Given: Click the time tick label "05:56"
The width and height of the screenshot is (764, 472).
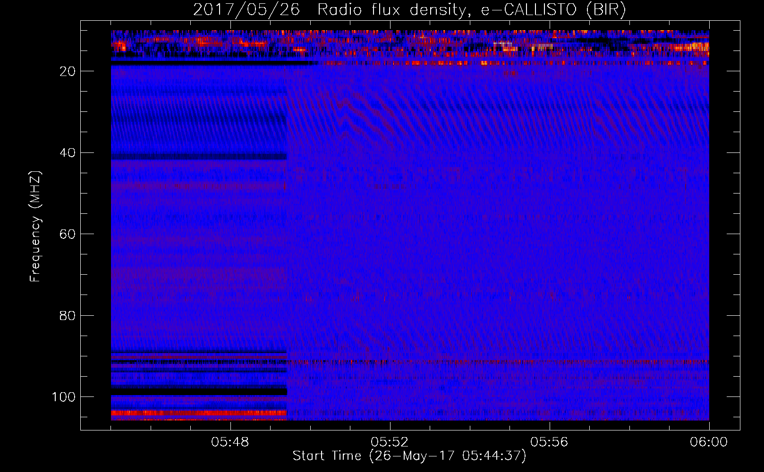Looking at the screenshot, I should point(549,442).
